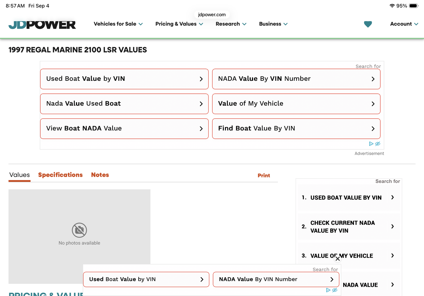Expand Pricing & Values dropdown
424x296 pixels.
click(179, 24)
